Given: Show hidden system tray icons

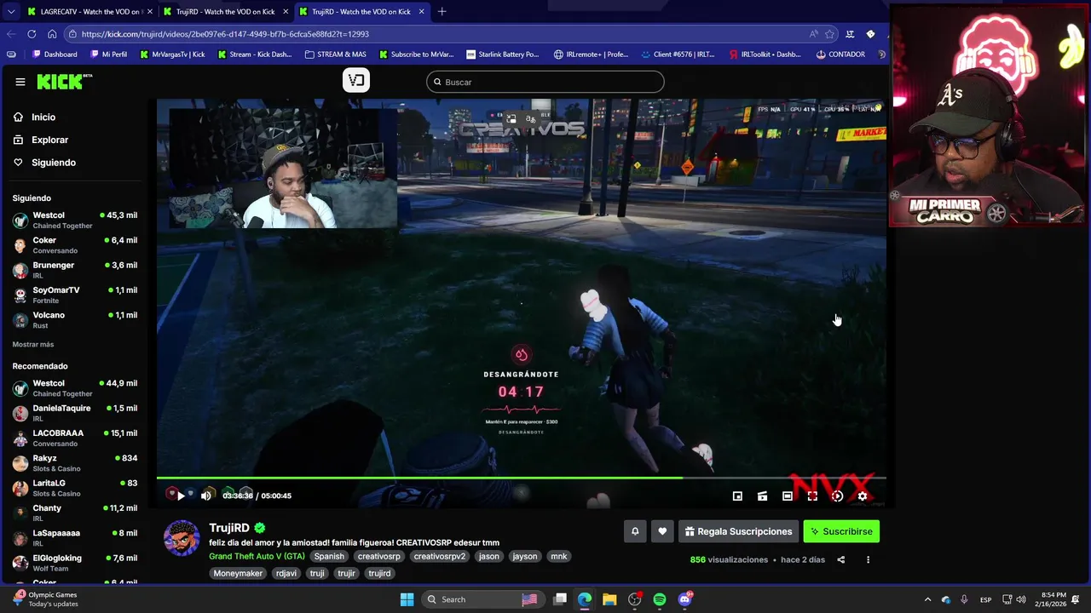Looking at the screenshot, I should tap(927, 599).
